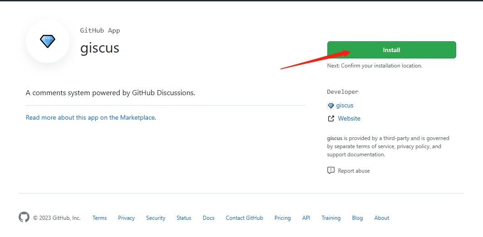Open Read more about this app on Marketplace

click(90, 117)
